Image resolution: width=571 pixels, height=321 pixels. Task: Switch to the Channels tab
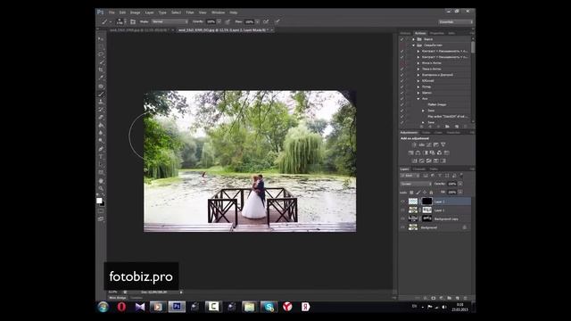point(418,169)
